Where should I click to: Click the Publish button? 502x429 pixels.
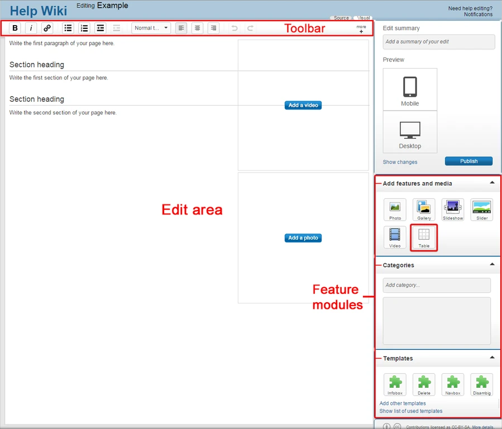tap(468, 161)
